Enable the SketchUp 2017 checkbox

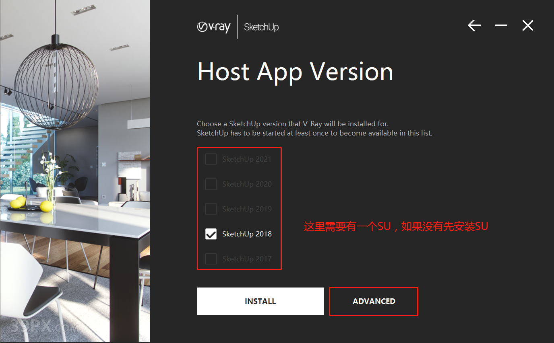[x=211, y=259]
